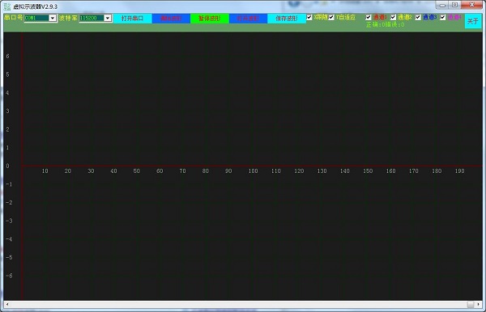Click the horizontal scrollbar thumb
Viewport: 486px width, 312px height.
pos(471,304)
